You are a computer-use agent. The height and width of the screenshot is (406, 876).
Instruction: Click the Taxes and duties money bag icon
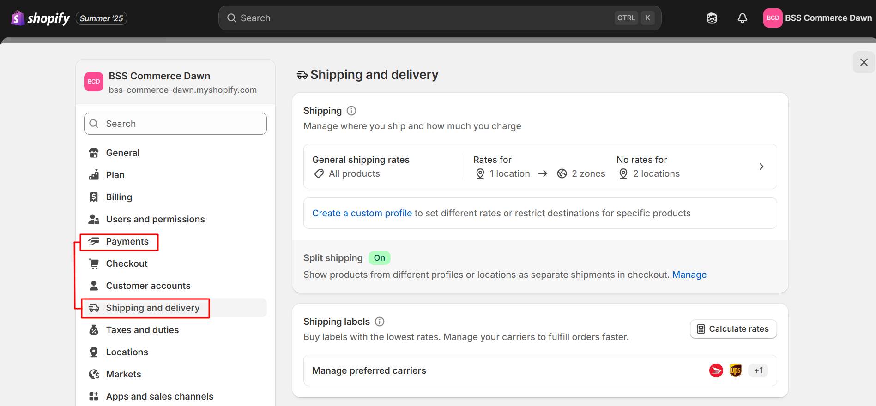pyautogui.click(x=94, y=330)
